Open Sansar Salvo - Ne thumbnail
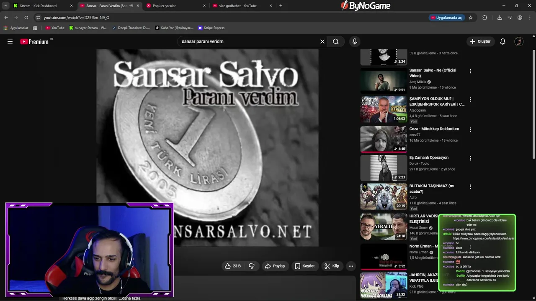 point(384,81)
